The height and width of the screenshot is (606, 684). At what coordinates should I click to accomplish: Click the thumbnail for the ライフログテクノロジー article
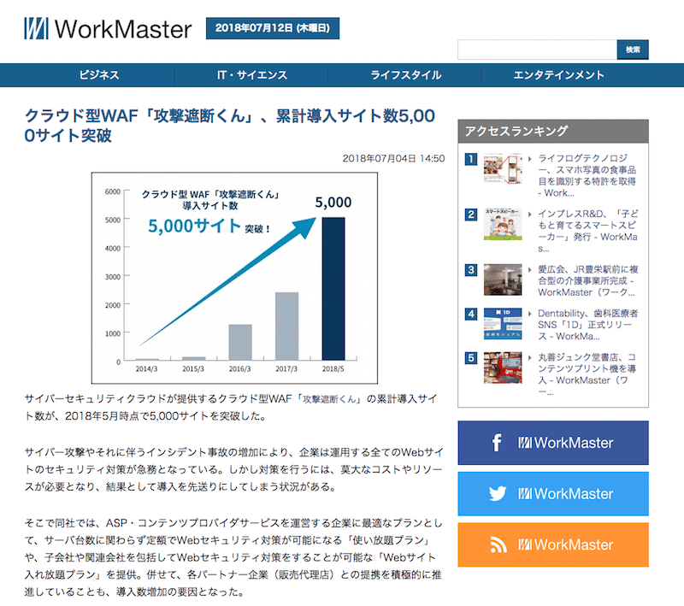pyautogui.click(x=503, y=168)
